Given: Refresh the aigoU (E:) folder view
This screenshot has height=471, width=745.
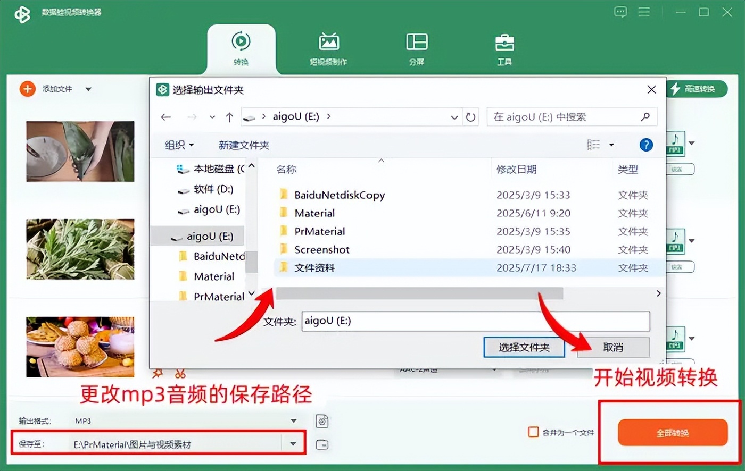Looking at the screenshot, I should 470,117.
